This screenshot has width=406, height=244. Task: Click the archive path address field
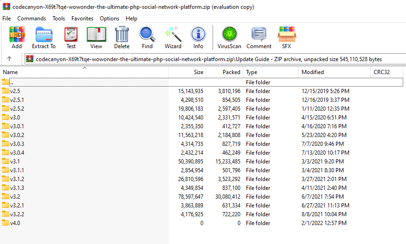(209, 59)
